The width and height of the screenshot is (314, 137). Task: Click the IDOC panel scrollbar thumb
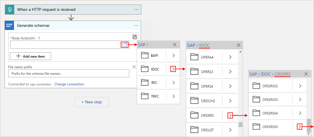click(240, 124)
